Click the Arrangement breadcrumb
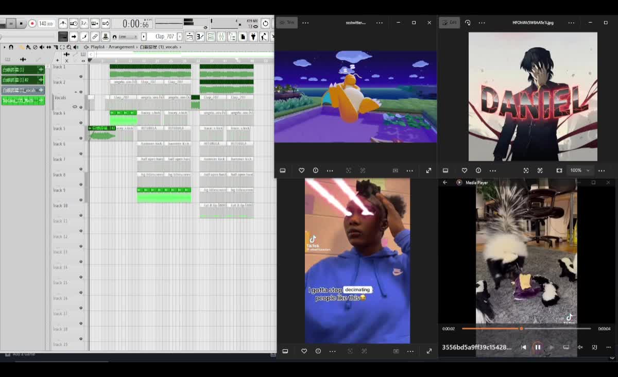Image resolution: width=618 pixels, height=377 pixels. pos(122,47)
